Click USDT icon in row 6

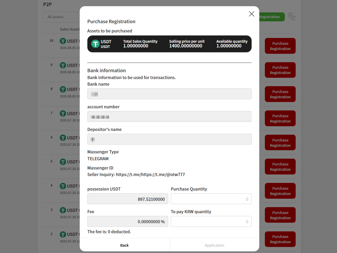click(x=63, y=138)
